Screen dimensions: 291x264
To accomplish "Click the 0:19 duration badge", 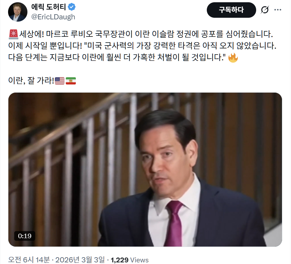I will (x=25, y=236).
